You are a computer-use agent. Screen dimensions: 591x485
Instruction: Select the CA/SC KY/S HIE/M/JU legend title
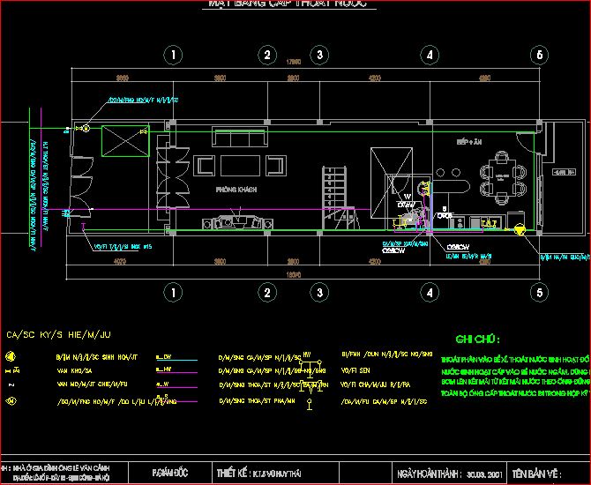[x=58, y=334]
